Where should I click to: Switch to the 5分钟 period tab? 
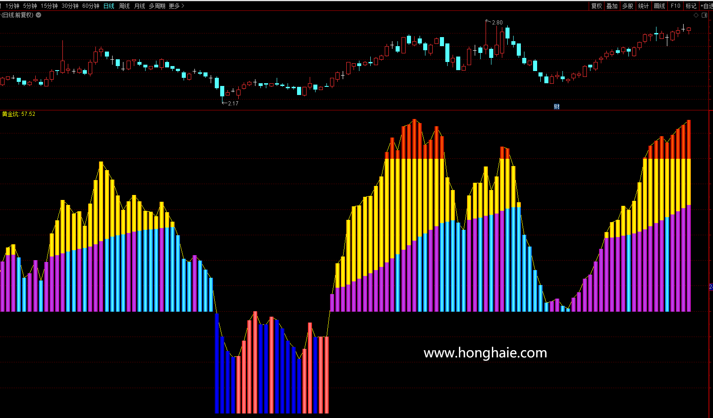(30, 6)
